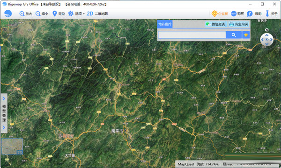This screenshot has width=281, height=168.
Task: Select the 地名查找 place search tab
Action: tap(165, 24)
